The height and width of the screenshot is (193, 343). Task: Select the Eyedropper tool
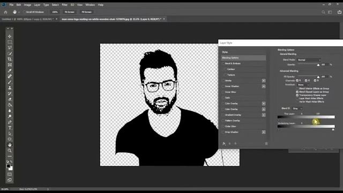[10, 70]
